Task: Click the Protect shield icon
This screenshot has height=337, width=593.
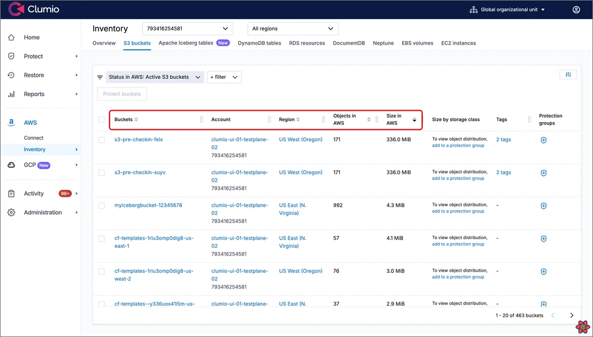Action: (x=12, y=56)
